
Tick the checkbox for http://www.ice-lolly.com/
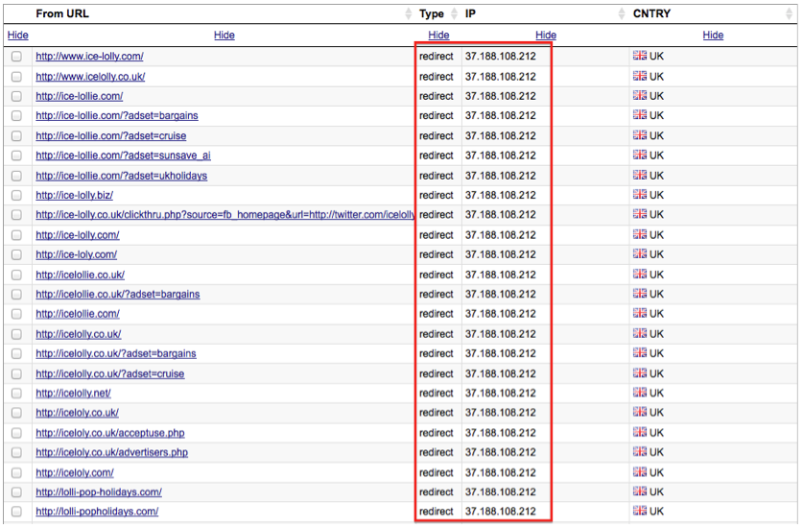point(17,57)
